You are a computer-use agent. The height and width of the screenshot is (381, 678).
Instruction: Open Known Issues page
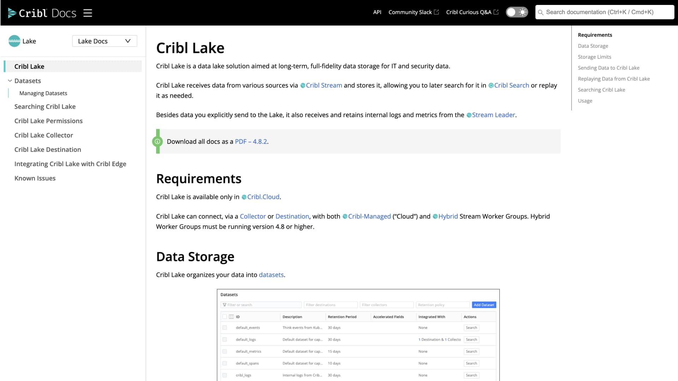(x=35, y=178)
